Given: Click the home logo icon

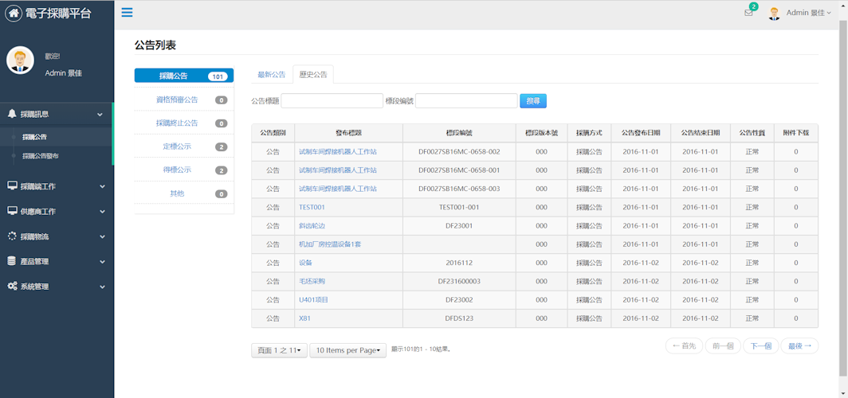Looking at the screenshot, I should (14, 14).
